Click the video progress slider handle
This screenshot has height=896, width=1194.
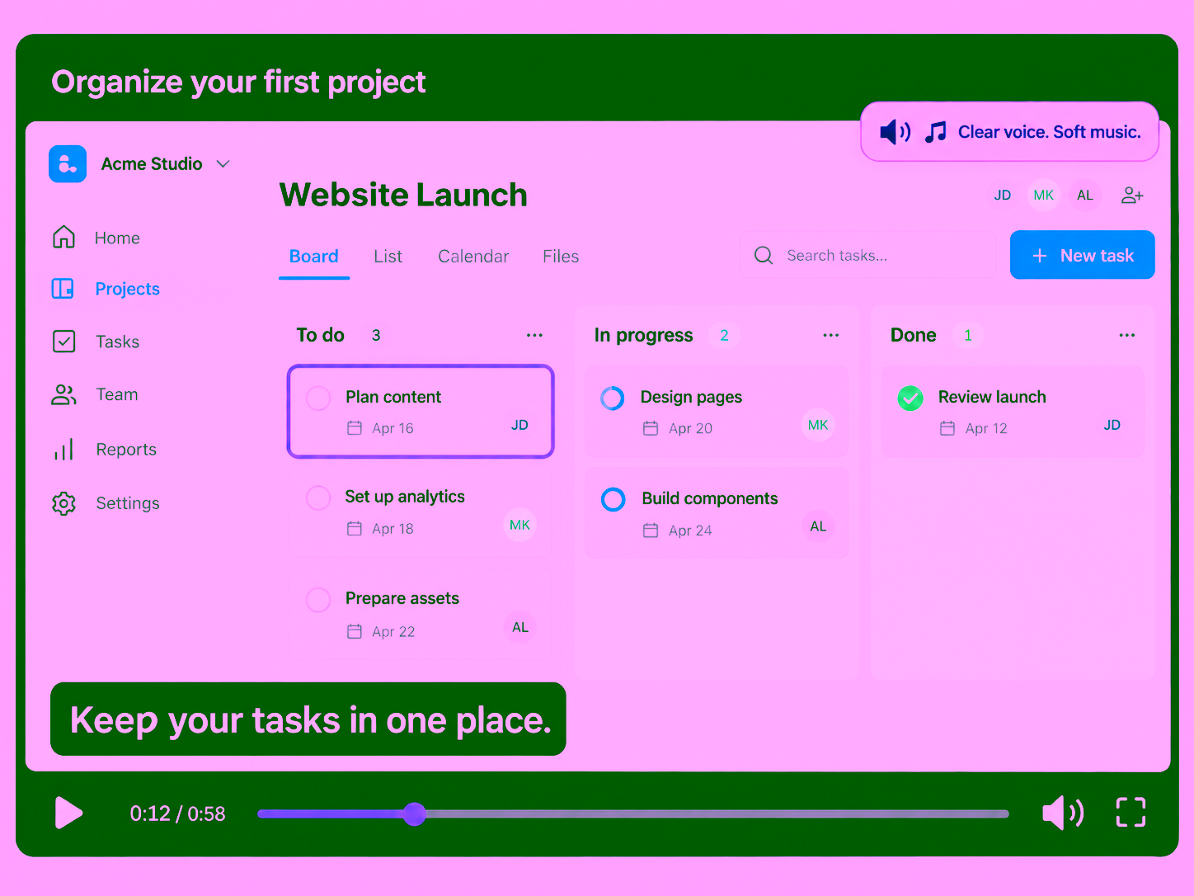pos(415,814)
